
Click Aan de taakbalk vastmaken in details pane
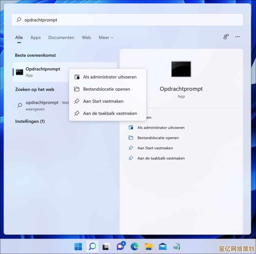(161, 158)
